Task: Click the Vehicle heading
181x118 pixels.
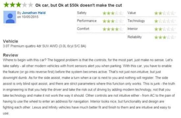Action: tap(11, 41)
